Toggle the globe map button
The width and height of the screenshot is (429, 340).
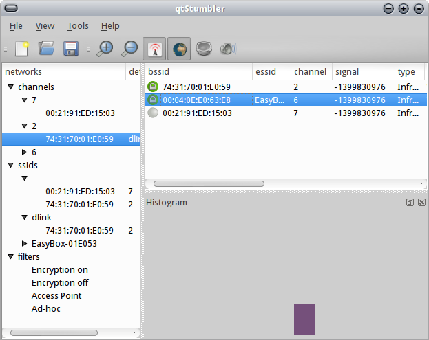[x=179, y=49]
